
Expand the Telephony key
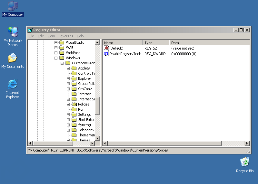tap(68, 130)
